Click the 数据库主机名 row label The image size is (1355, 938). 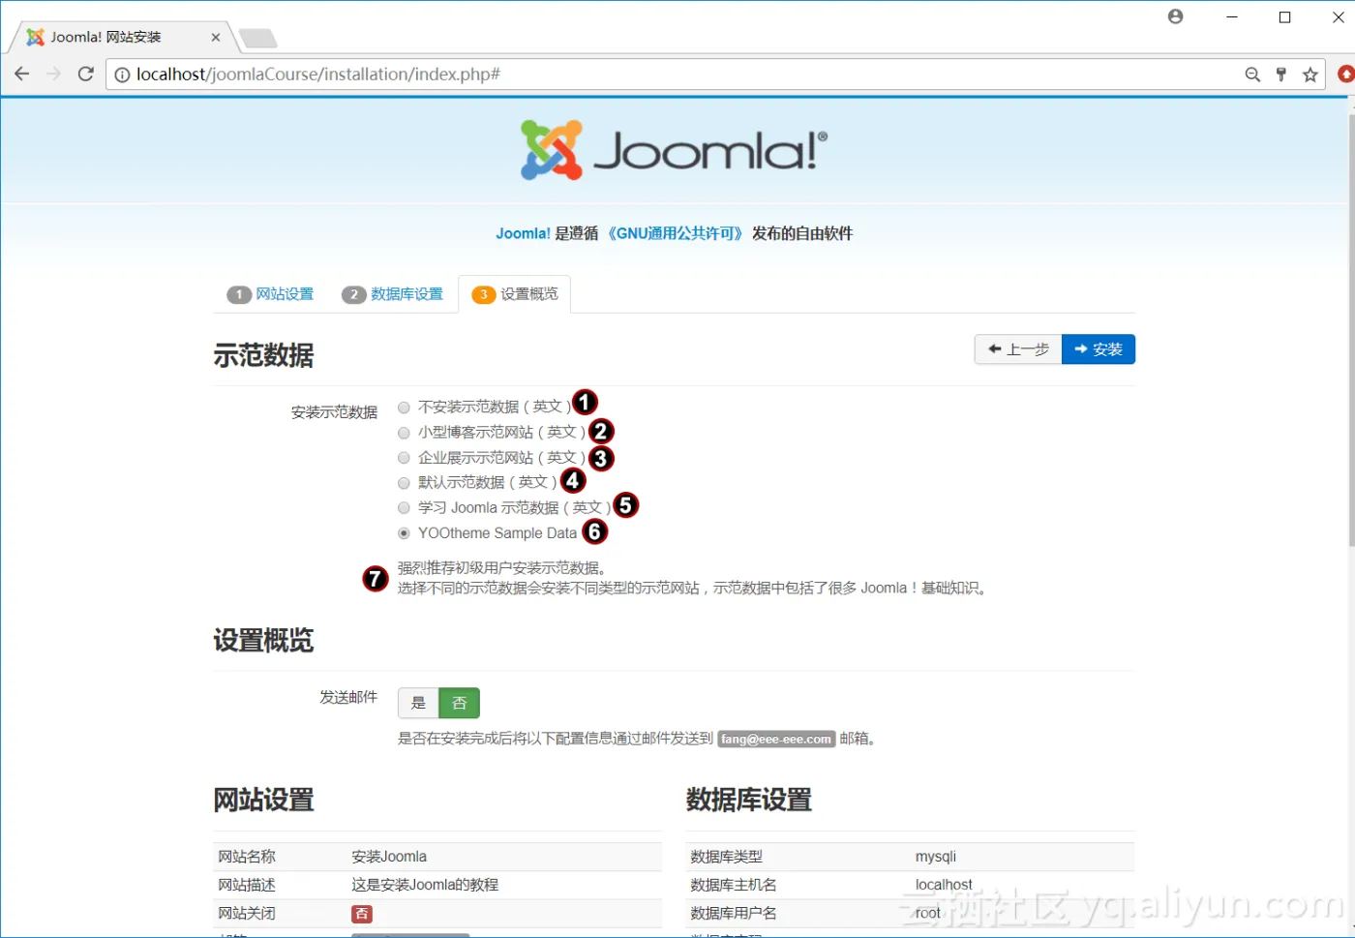733,885
